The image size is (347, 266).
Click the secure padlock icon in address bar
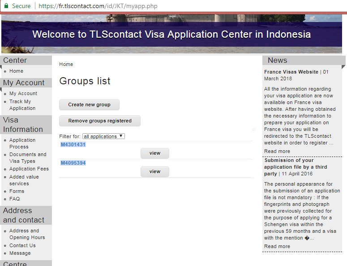[x=6, y=6]
